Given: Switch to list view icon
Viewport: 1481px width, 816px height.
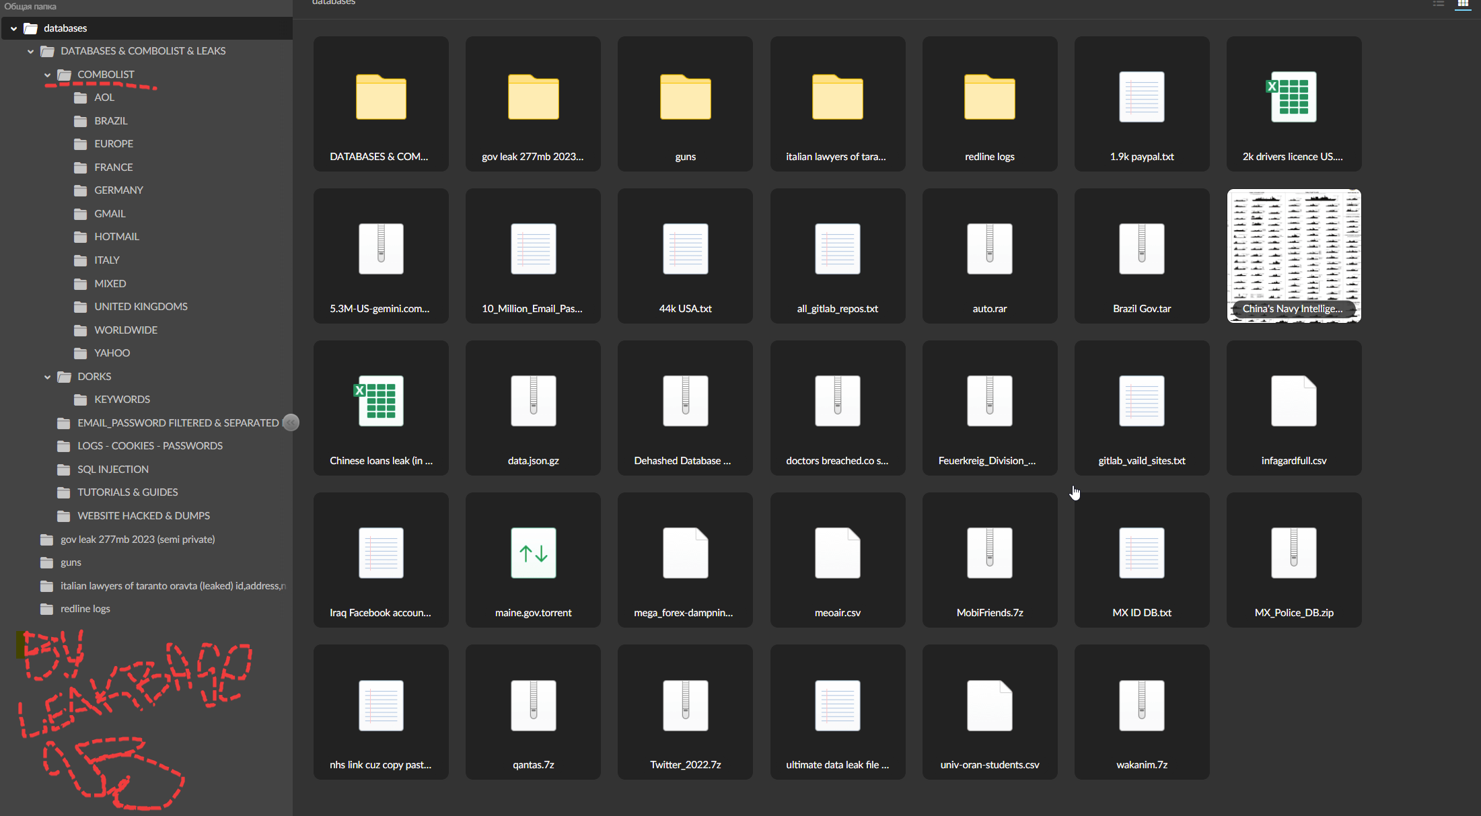Looking at the screenshot, I should [1439, 3].
